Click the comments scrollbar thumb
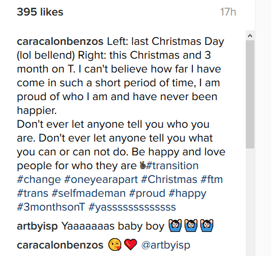Viewport: 271px width, 256px height. (x=250, y=94)
